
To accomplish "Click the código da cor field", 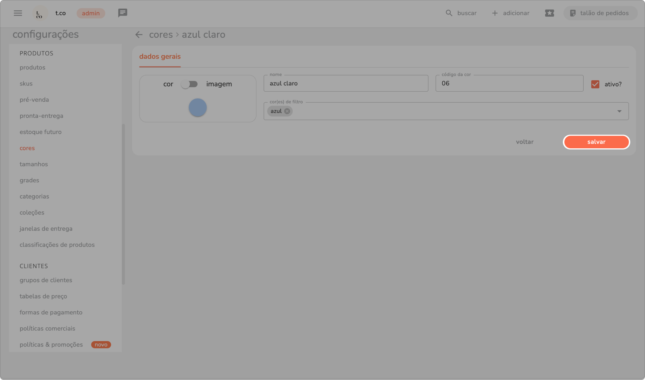I will coord(509,83).
